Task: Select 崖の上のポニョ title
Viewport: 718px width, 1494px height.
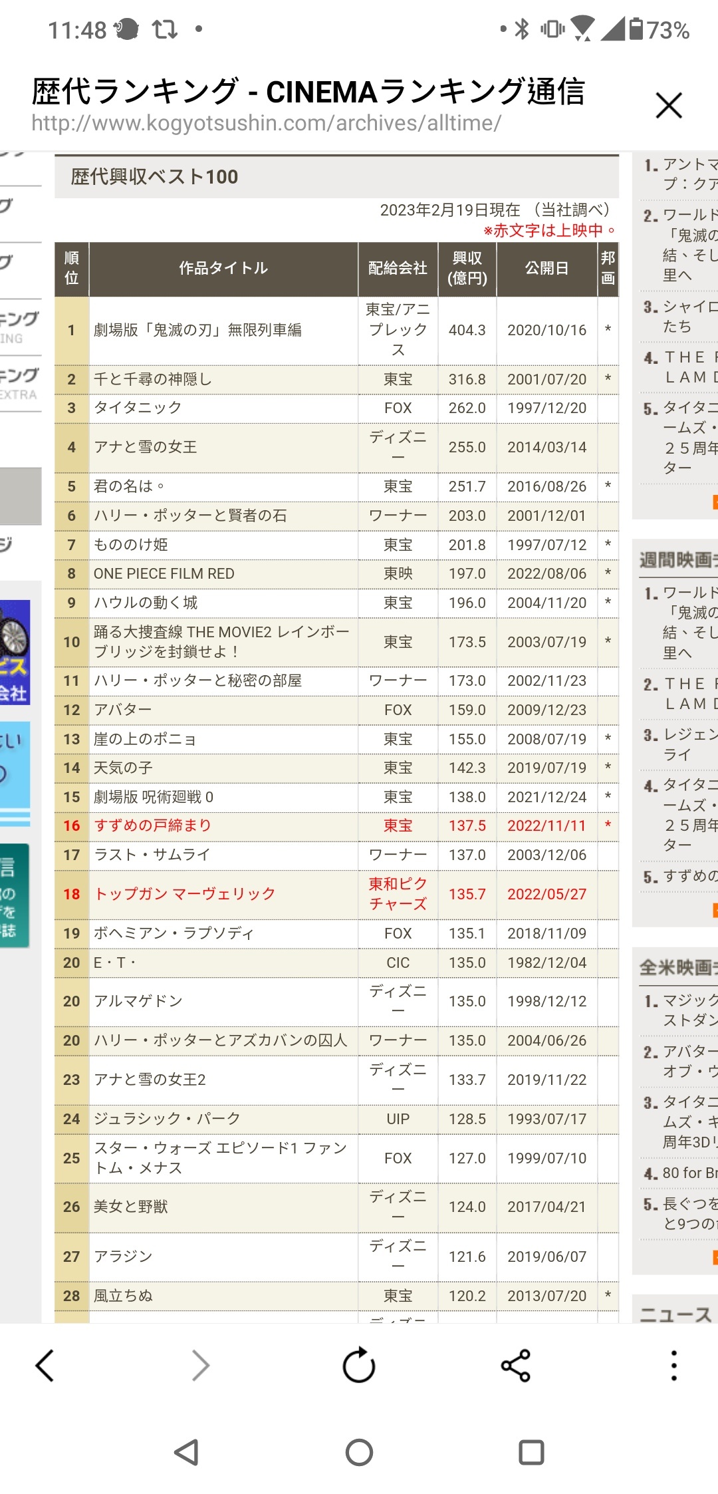Action: [144, 739]
